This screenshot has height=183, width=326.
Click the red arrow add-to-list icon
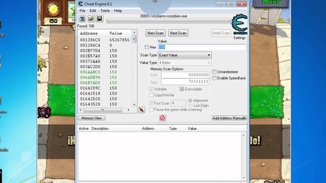[x=141, y=110]
